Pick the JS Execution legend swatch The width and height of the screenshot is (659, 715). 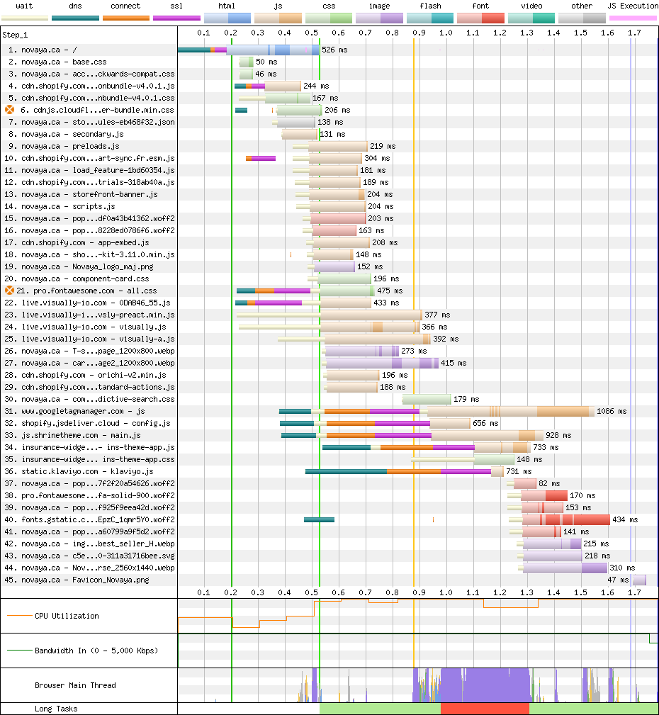tap(633, 18)
